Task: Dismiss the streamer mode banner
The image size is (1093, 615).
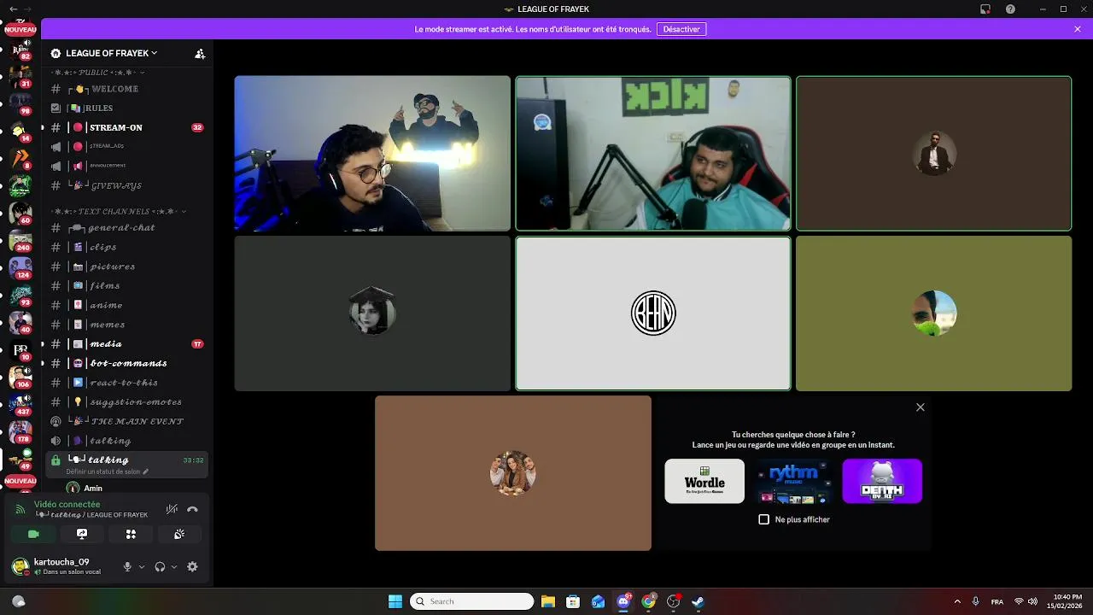Action: pyautogui.click(x=1078, y=29)
